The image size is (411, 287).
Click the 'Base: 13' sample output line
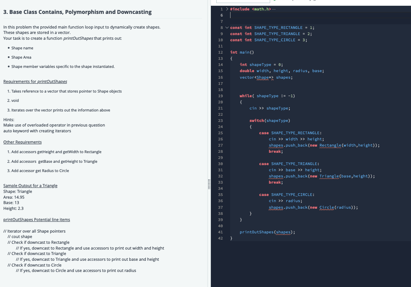[x=11, y=203]
